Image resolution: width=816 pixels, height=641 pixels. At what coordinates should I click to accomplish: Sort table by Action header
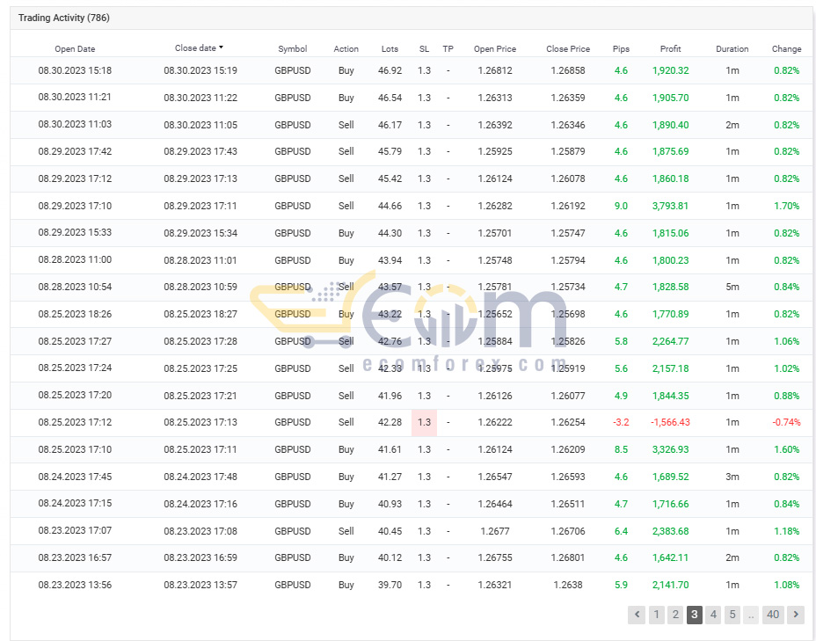tap(346, 49)
